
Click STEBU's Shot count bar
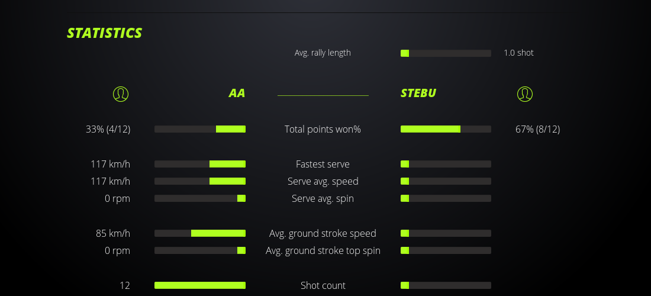(446, 285)
